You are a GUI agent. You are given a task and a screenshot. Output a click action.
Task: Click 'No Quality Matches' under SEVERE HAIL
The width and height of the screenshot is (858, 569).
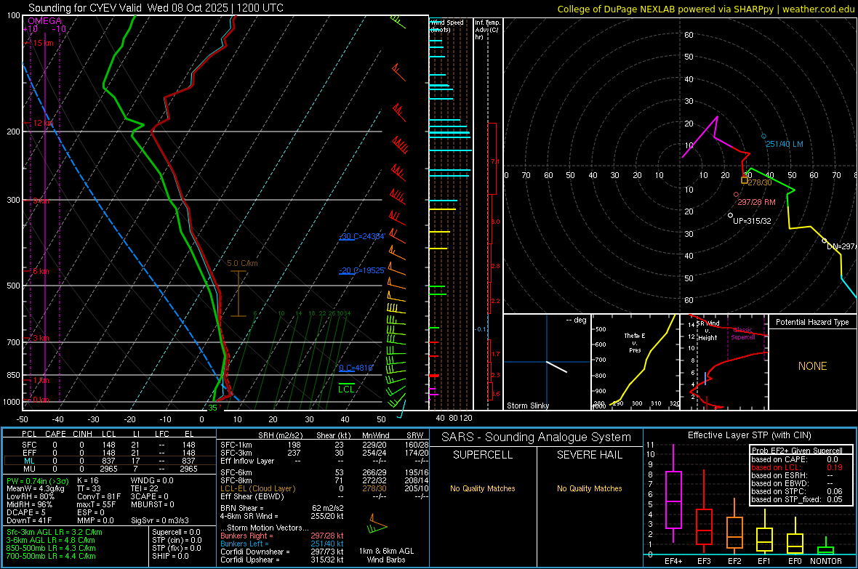point(589,488)
